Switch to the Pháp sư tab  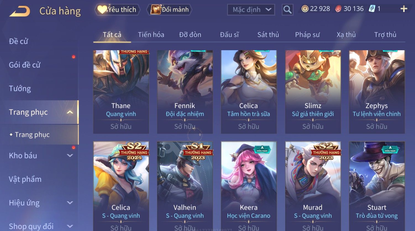(x=307, y=35)
